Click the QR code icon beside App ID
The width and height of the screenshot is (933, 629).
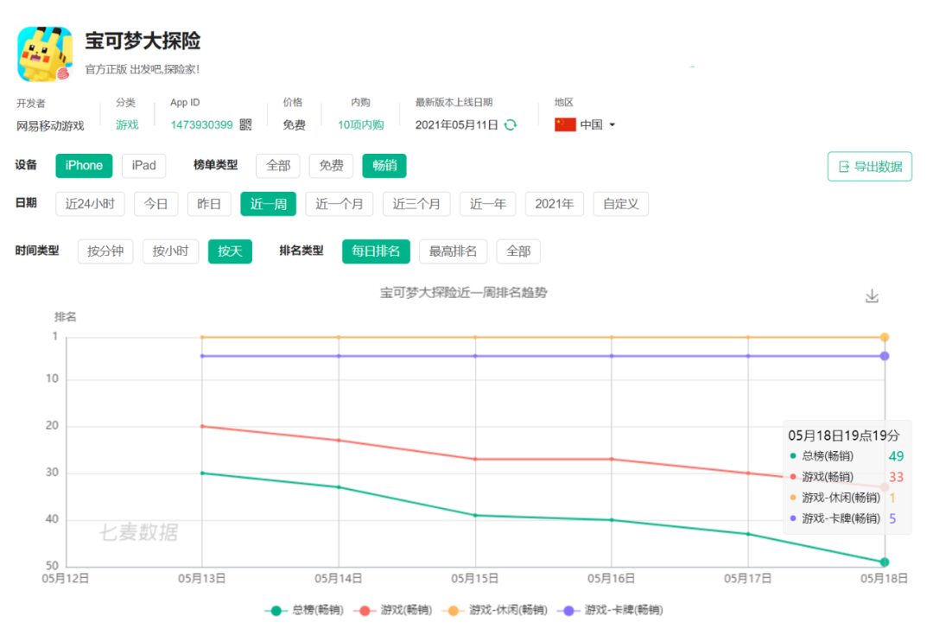pyautogui.click(x=245, y=124)
